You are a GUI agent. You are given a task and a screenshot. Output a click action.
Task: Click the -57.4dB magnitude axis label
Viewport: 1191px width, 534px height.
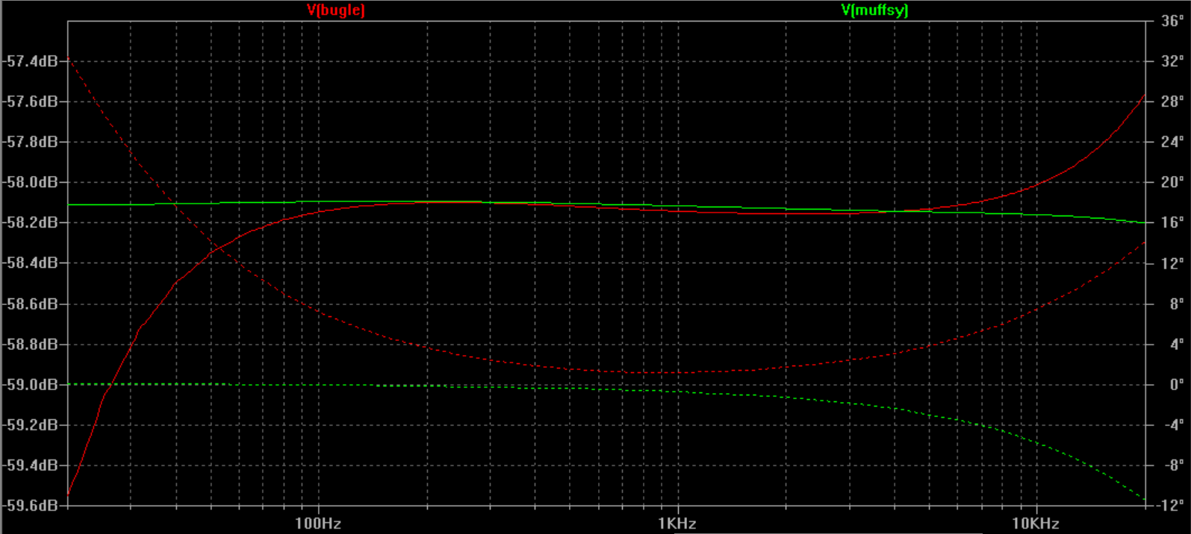point(31,61)
